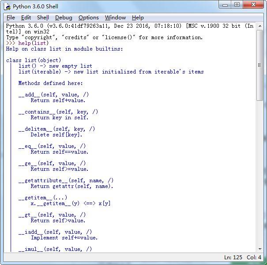This screenshot has width=267, height=265.
Task: Click the 'class list(object)' line
Action: click(34, 60)
